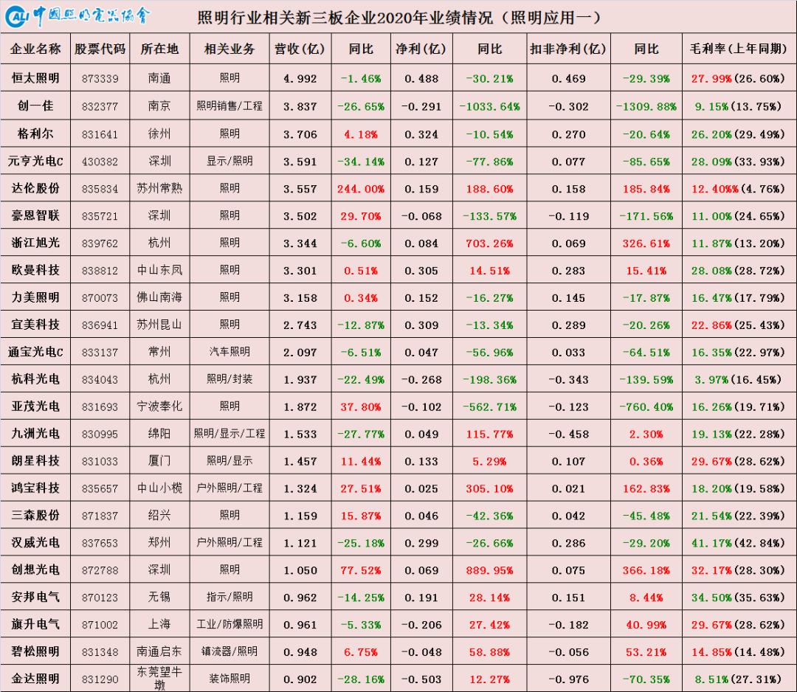Select the 股票代码 column header

(100, 49)
